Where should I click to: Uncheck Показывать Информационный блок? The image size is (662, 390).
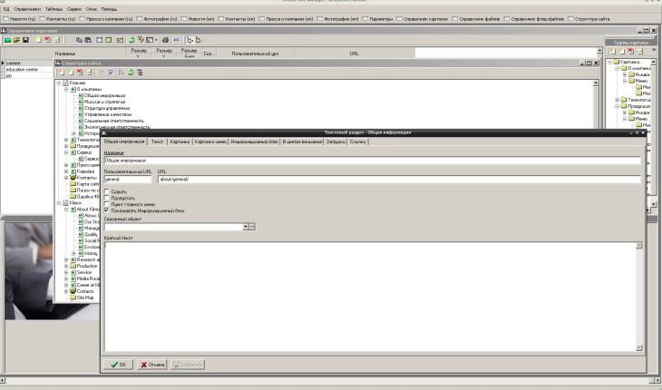106,210
